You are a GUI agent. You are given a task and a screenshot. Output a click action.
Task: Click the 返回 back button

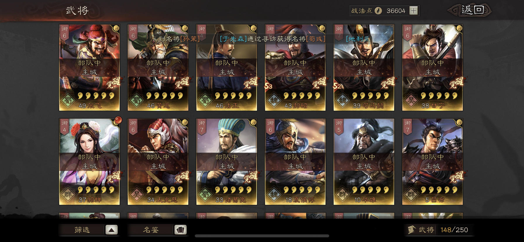click(470, 10)
